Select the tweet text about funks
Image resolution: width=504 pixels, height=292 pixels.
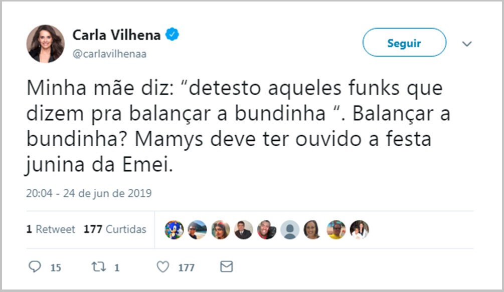236,124
